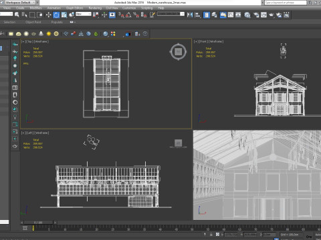The height and width of the screenshot is (240, 321).
Task: Open the Modifiers menu
Action: (35, 8)
